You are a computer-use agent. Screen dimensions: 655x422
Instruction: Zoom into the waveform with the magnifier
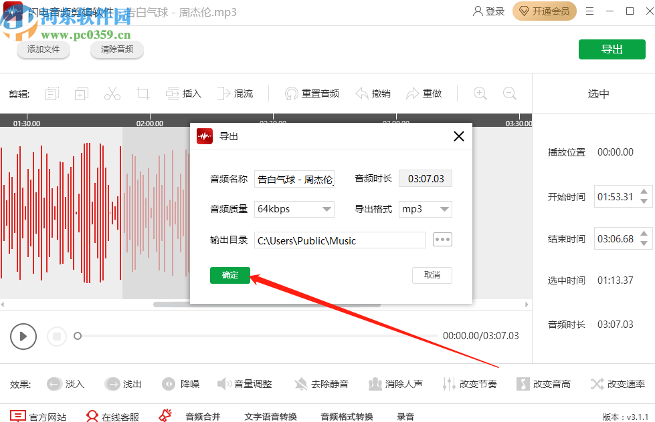click(x=480, y=93)
